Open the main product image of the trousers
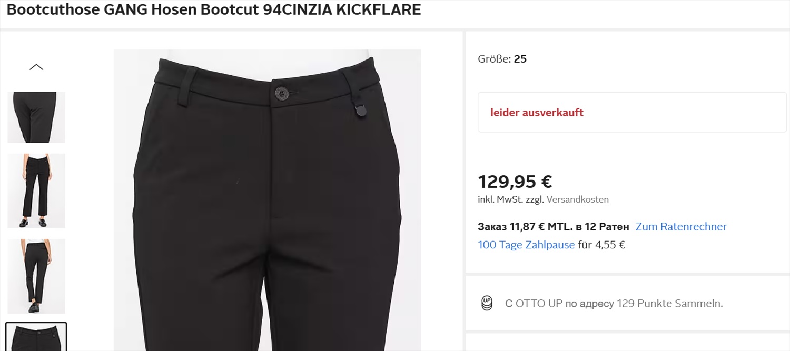790x351 pixels. (267, 200)
